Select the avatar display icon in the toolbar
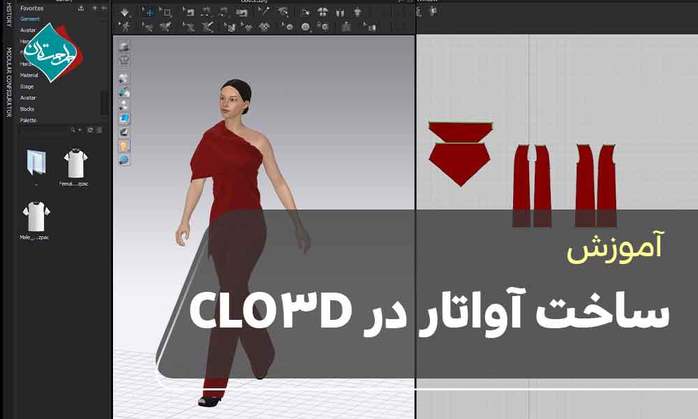Screen dimensions: 698x419 357,12
